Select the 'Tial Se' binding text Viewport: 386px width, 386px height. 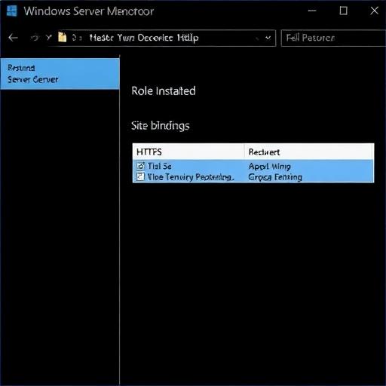[x=160, y=166]
